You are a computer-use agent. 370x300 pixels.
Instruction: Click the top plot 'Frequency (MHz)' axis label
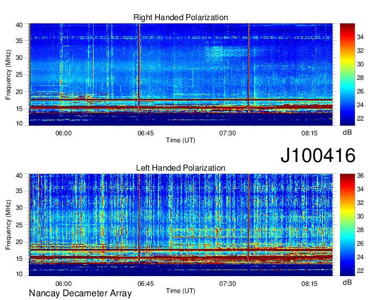(8, 74)
